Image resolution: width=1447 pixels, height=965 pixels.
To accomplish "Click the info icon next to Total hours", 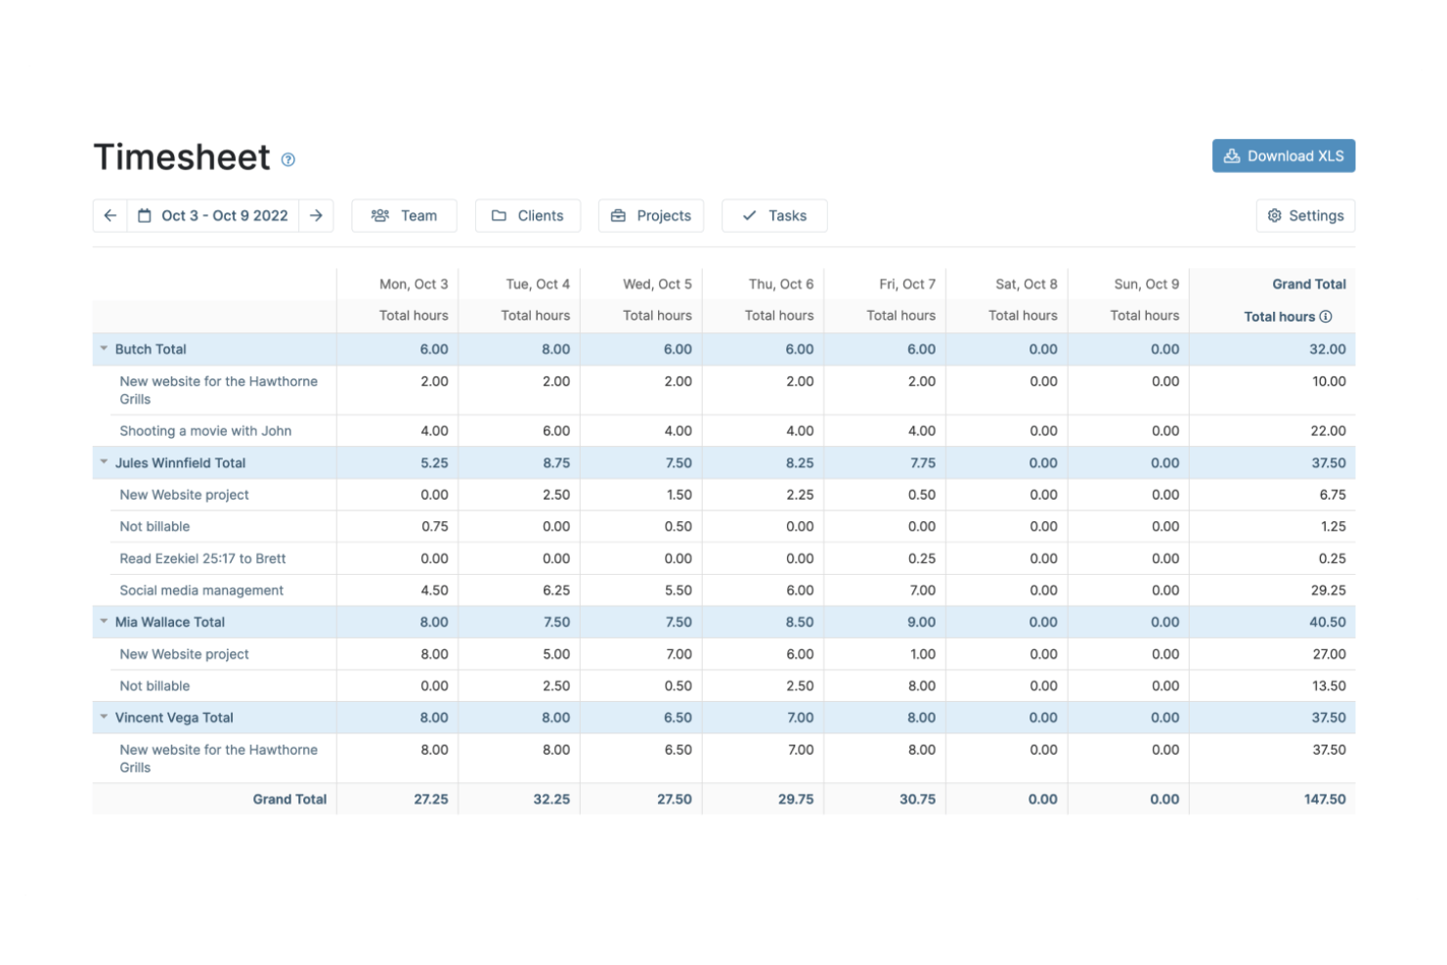I will (x=1325, y=317).
